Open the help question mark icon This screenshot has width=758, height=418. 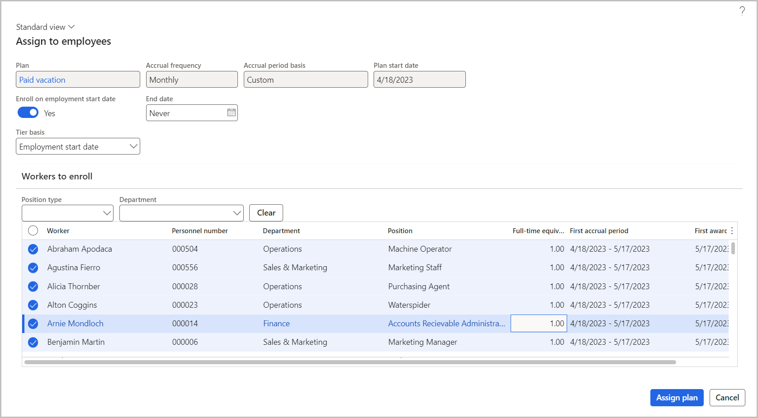[742, 11]
